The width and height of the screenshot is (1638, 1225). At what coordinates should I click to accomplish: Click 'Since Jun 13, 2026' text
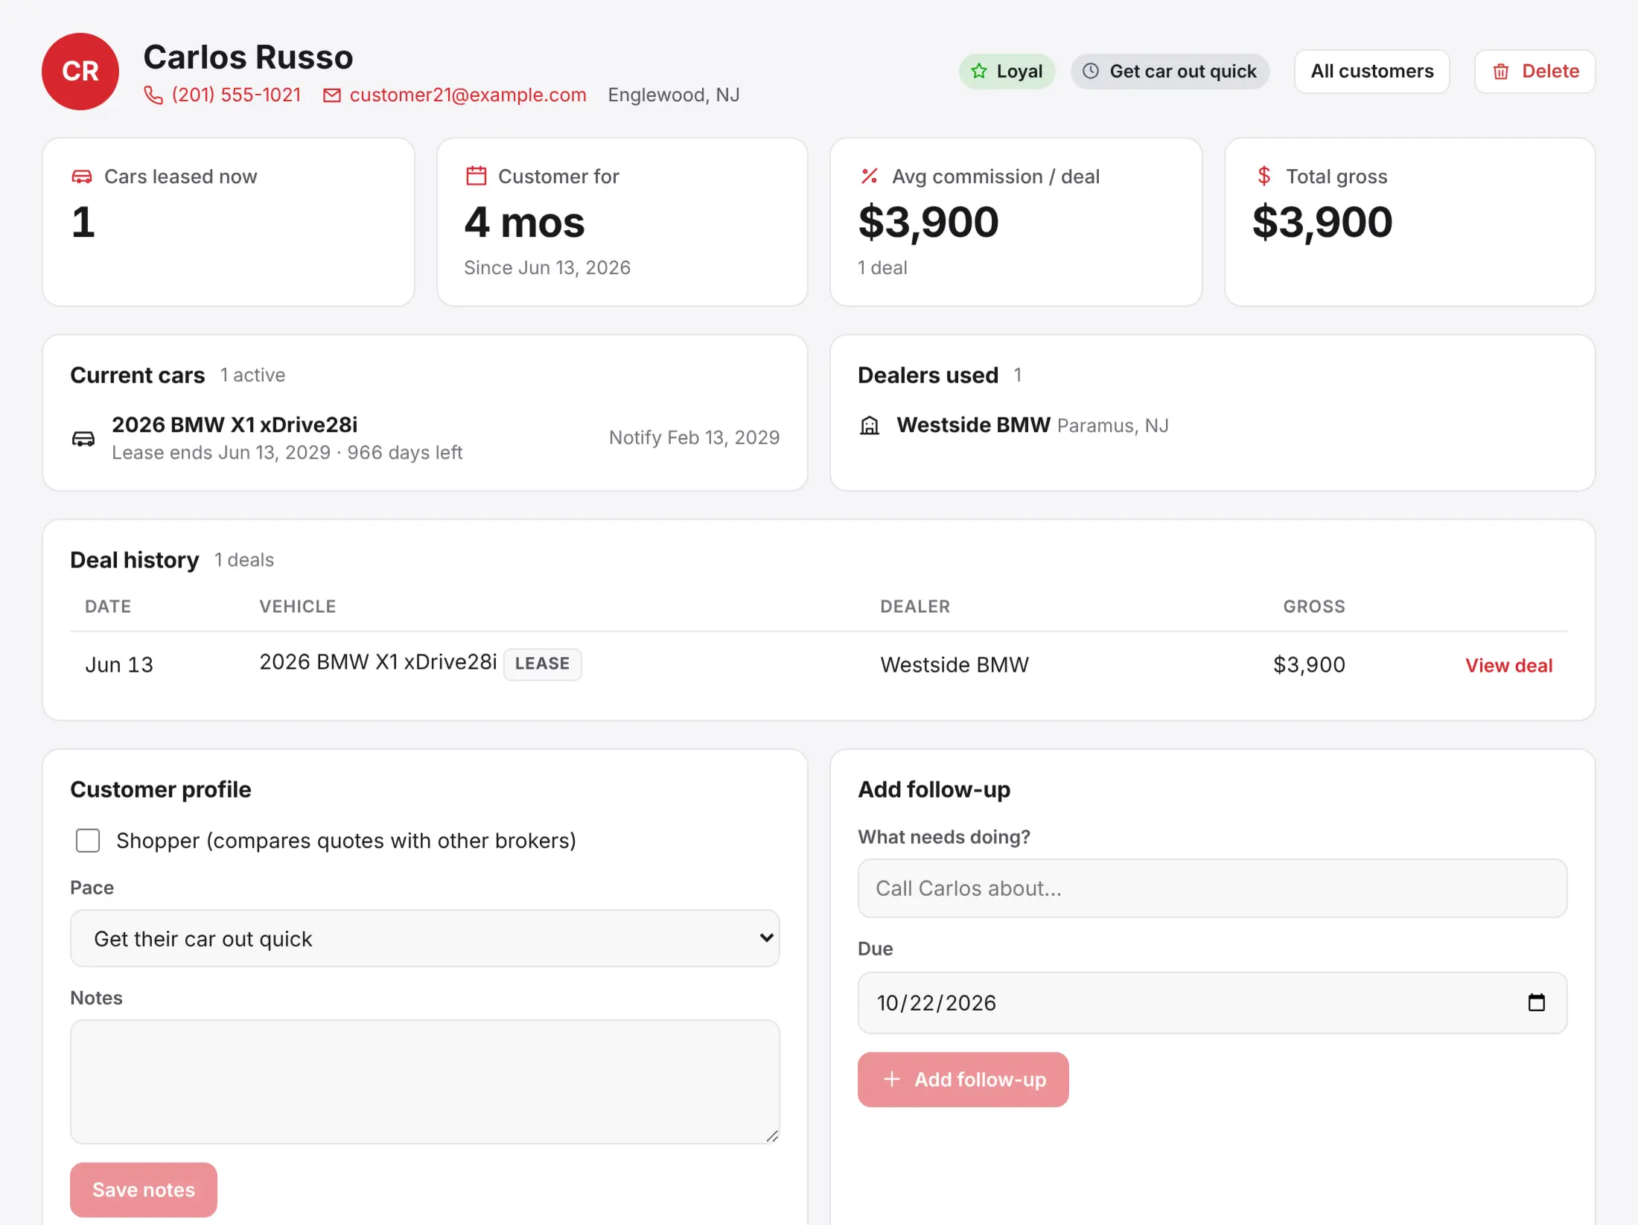tap(547, 267)
